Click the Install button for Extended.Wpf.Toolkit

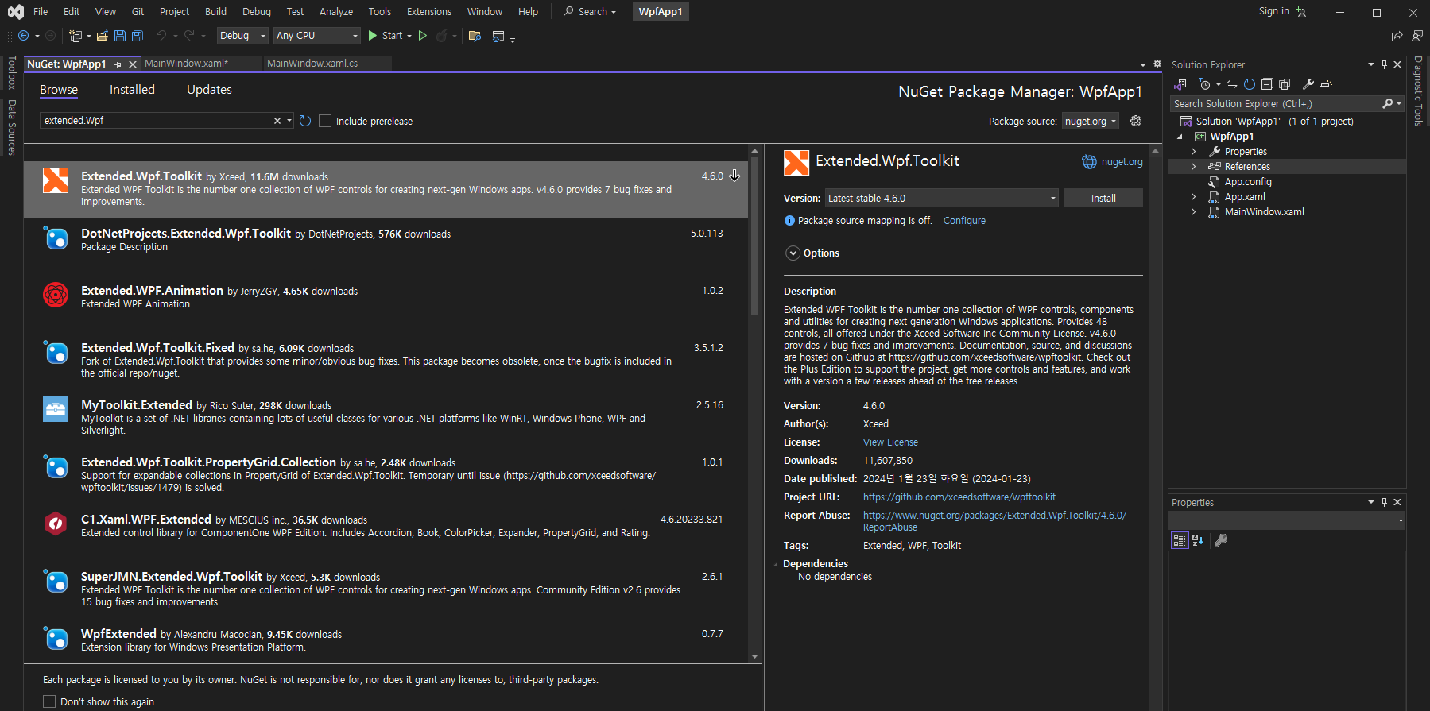(x=1103, y=198)
